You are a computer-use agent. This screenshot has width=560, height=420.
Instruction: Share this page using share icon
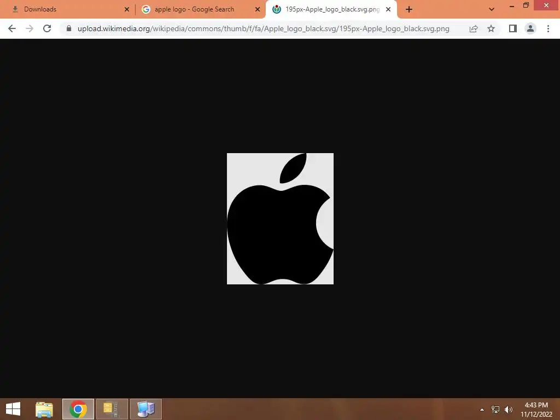[474, 28]
